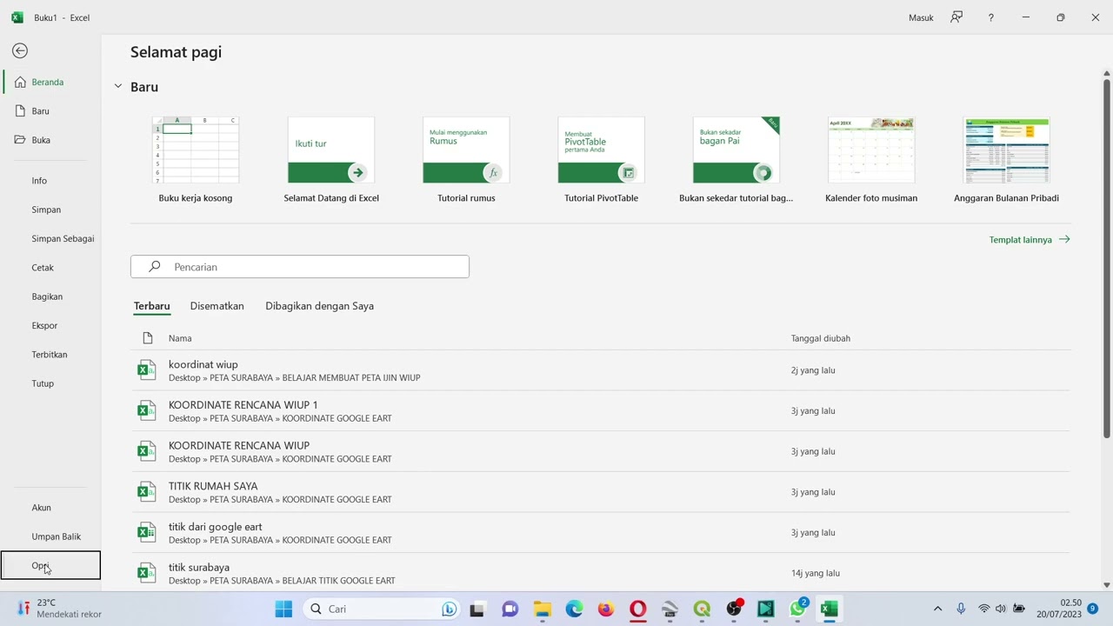Open the Cetak print page
Image resolution: width=1113 pixels, height=626 pixels.
tap(50, 268)
